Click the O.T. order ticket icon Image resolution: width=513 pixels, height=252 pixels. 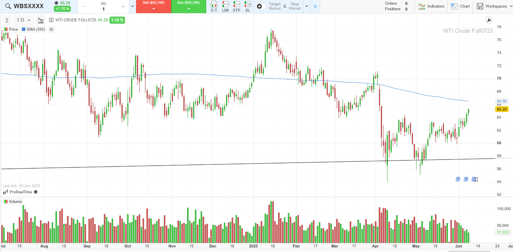click(x=214, y=6)
